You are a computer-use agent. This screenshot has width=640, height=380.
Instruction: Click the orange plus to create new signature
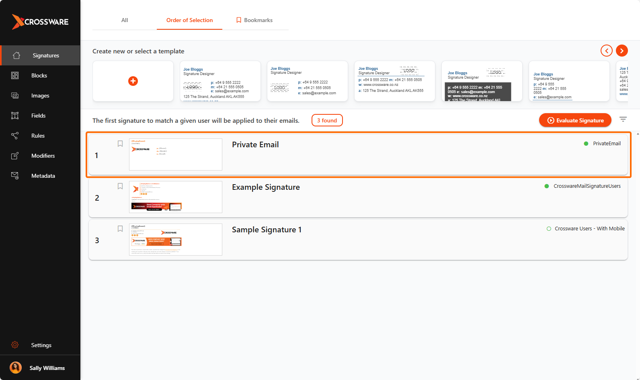coord(133,81)
